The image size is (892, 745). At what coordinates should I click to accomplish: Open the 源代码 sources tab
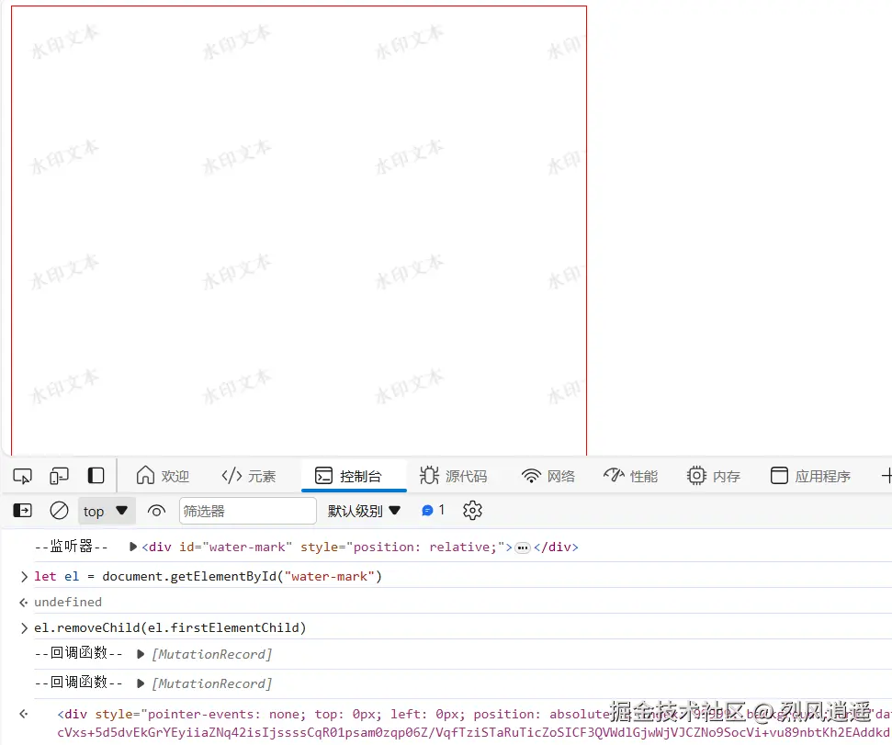coord(454,476)
